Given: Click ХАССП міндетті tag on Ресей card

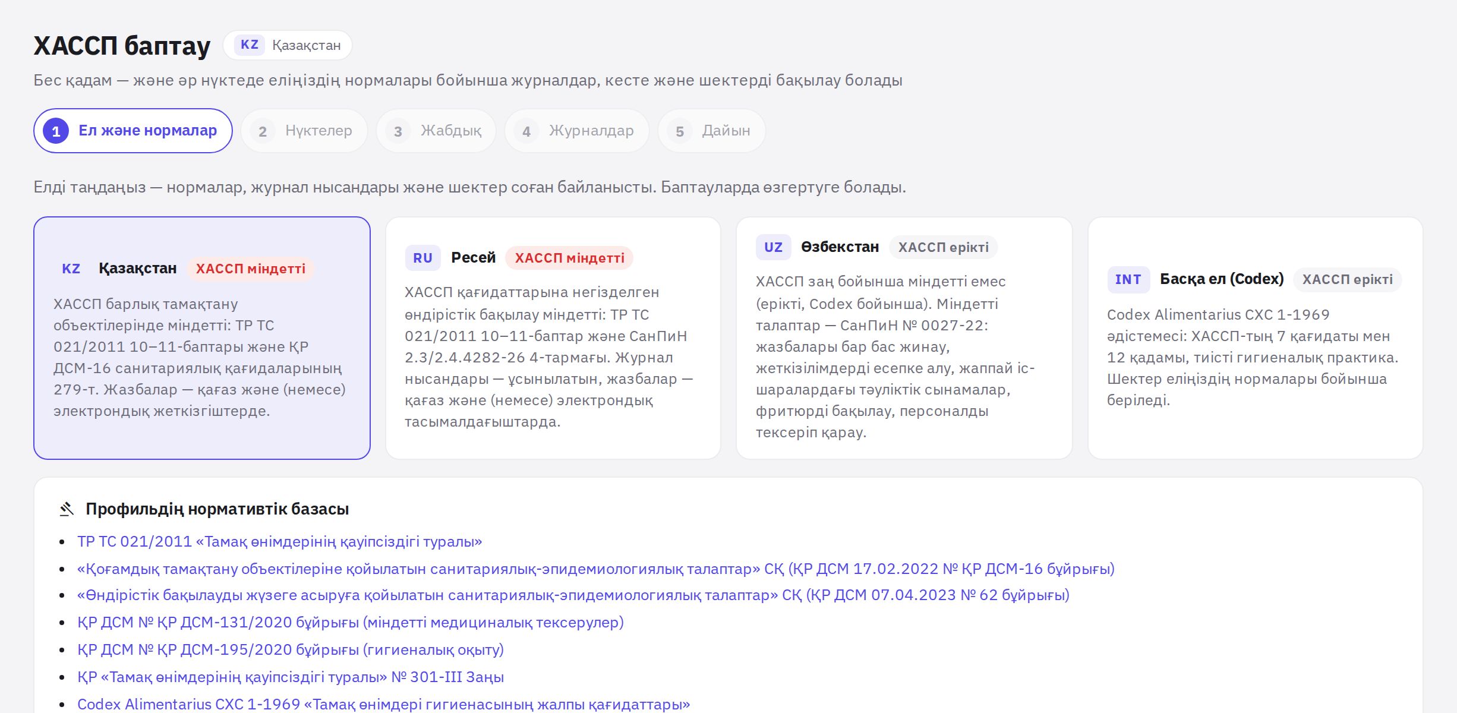Looking at the screenshot, I should tap(569, 258).
